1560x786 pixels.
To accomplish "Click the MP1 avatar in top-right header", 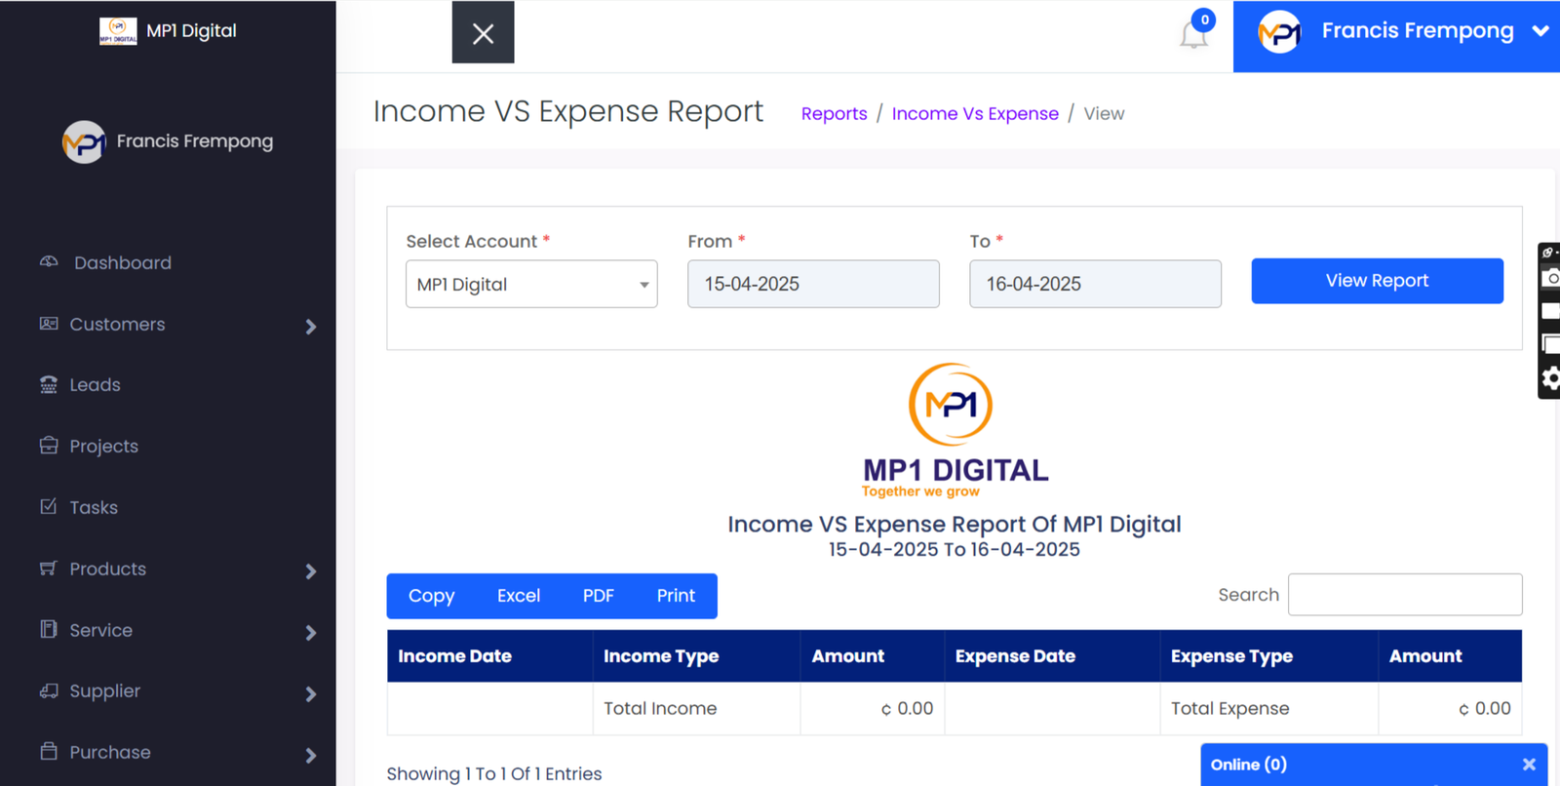I will [x=1279, y=32].
